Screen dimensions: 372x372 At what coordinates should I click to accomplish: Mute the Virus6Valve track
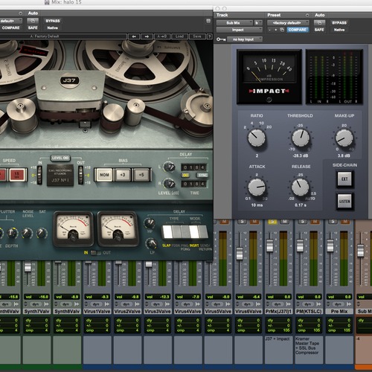[x=254, y=222]
